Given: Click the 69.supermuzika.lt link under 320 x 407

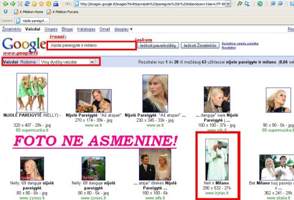Looking at the screenshot, I should (32, 130).
